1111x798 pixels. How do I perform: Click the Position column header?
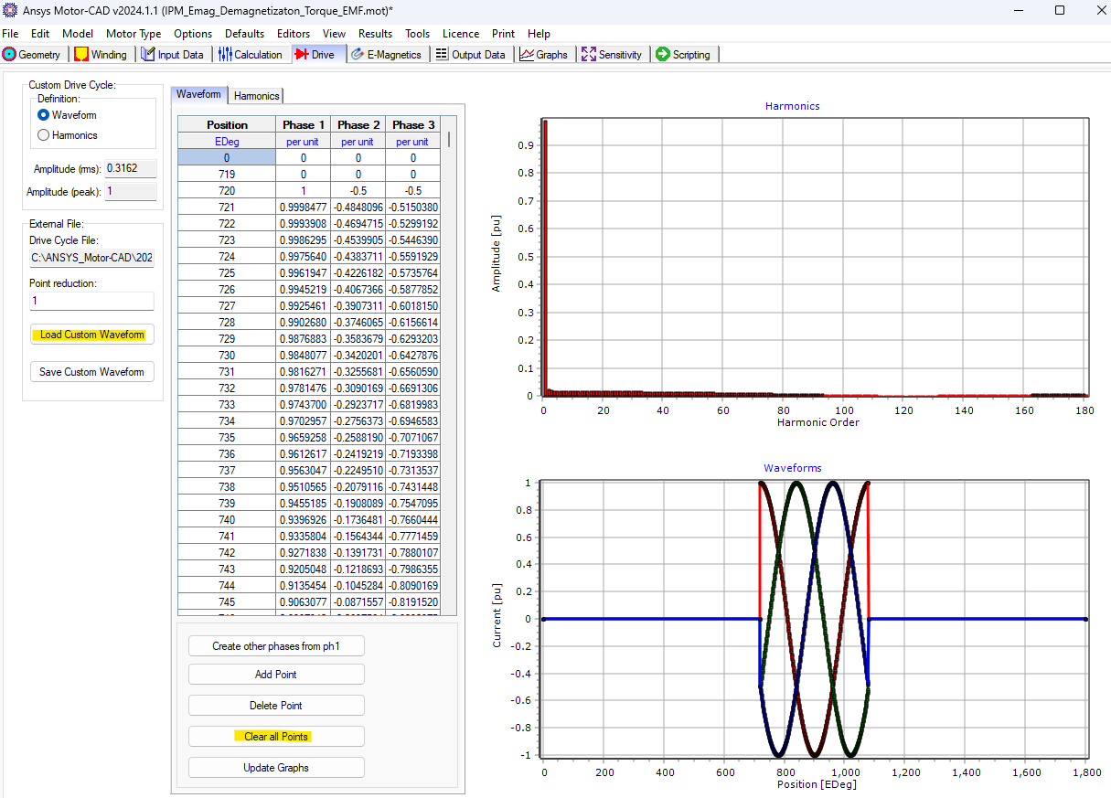pyautogui.click(x=227, y=124)
